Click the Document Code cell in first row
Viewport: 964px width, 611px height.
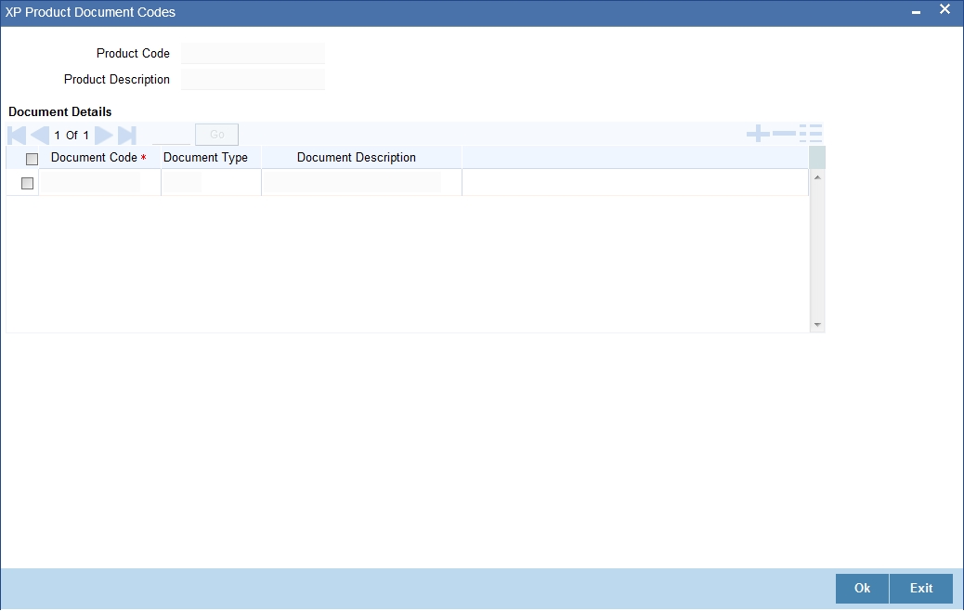[x=90, y=183]
